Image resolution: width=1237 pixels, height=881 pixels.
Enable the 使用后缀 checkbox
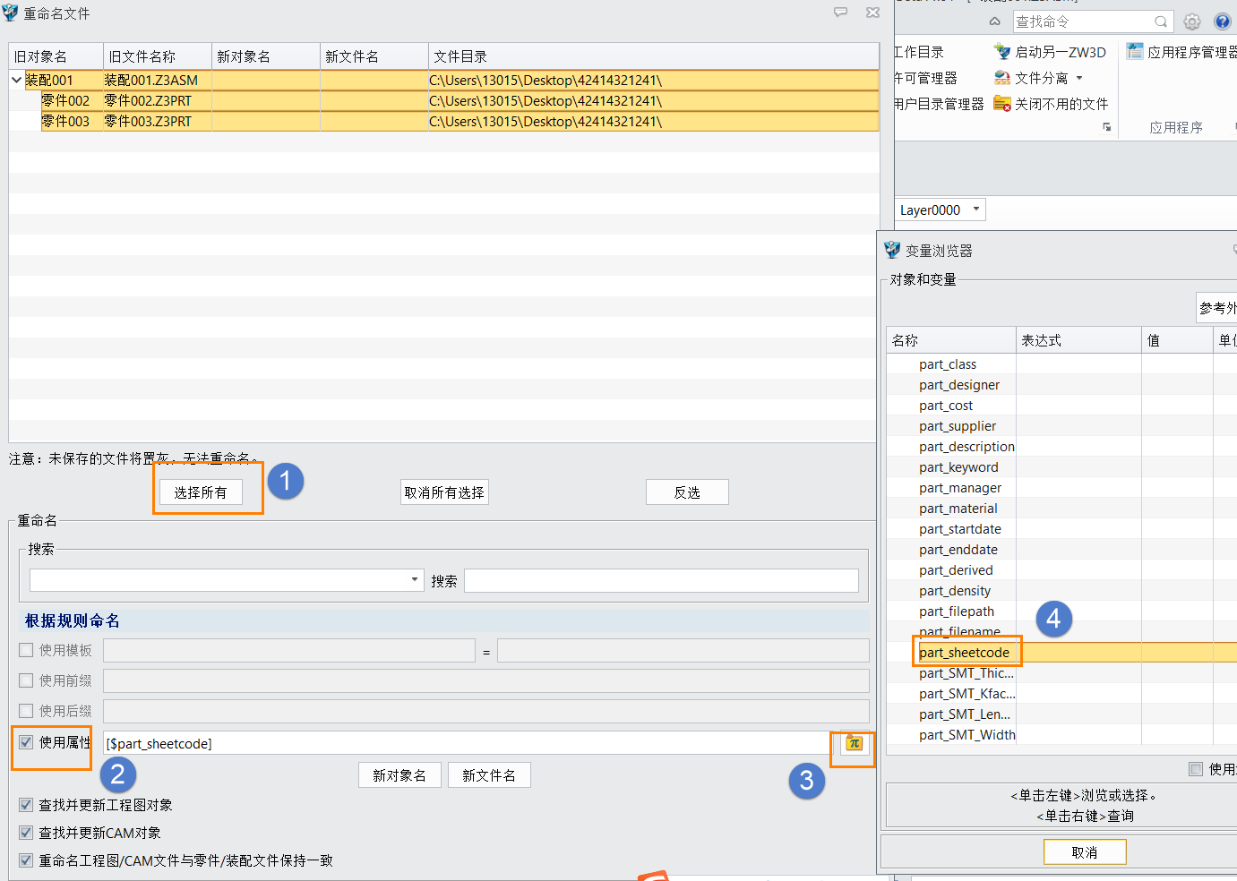click(x=27, y=711)
